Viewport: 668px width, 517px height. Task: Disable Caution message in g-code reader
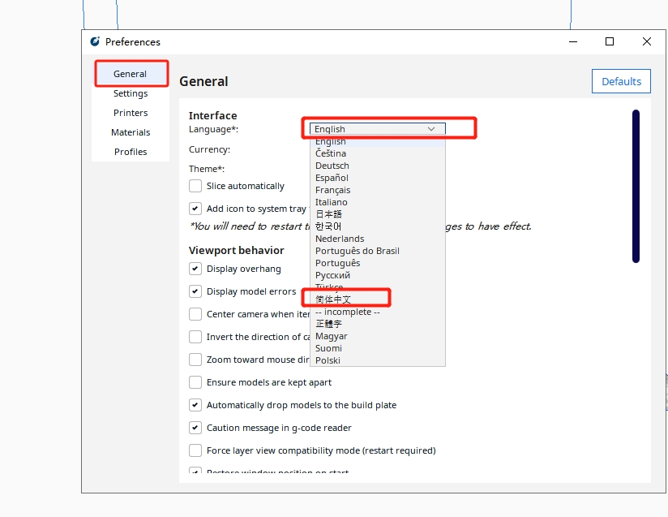tap(195, 428)
